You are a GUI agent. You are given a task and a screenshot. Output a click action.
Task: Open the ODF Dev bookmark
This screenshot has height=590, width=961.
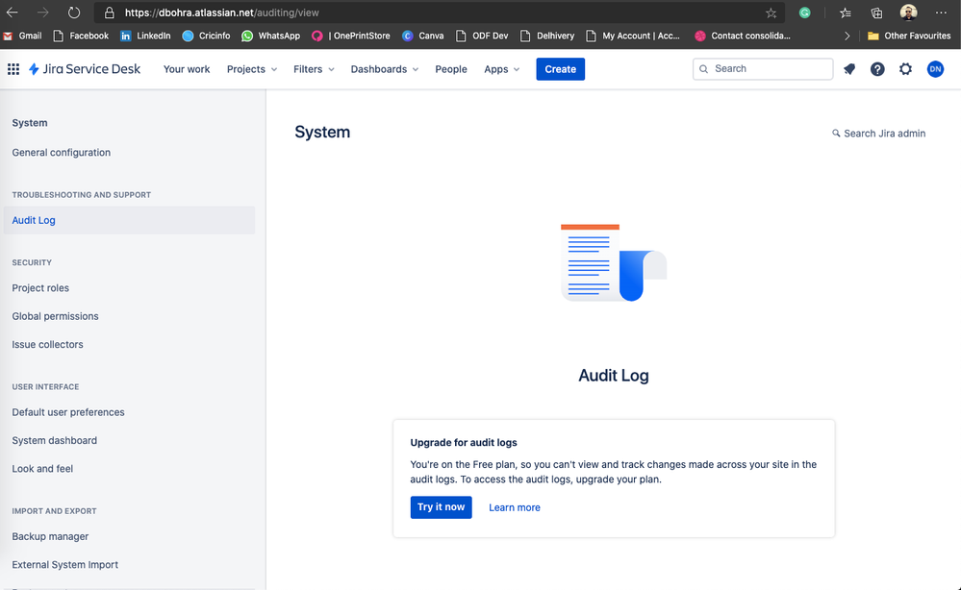point(482,36)
